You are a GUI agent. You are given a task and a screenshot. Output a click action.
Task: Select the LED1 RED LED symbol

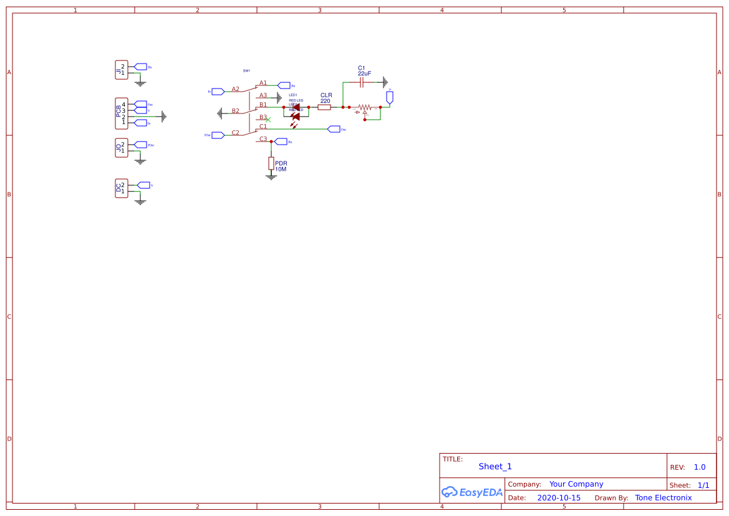pyautogui.click(x=296, y=107)
